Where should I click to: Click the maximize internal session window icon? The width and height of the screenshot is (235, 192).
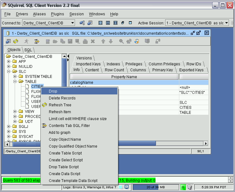(x=199, y=33)
